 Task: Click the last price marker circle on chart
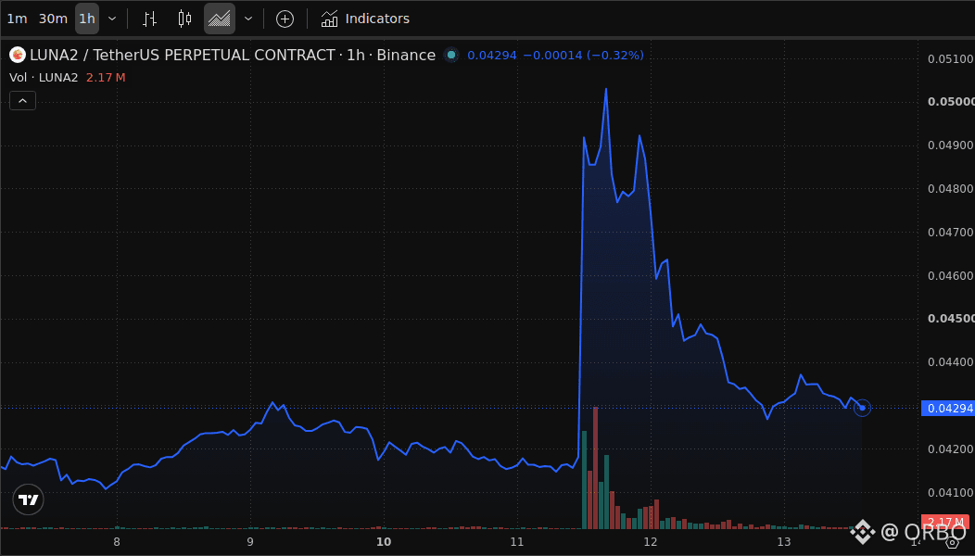point(862,408)
